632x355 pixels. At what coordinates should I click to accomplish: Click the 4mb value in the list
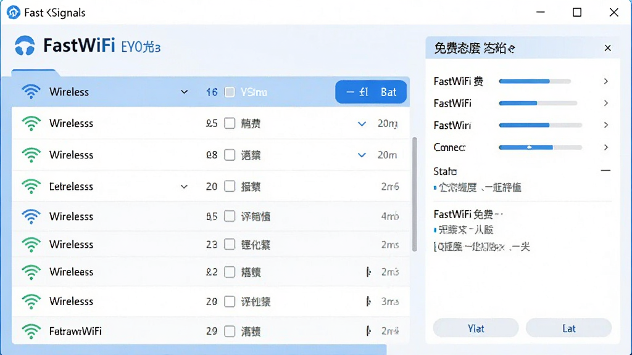[x=390, y=216]
